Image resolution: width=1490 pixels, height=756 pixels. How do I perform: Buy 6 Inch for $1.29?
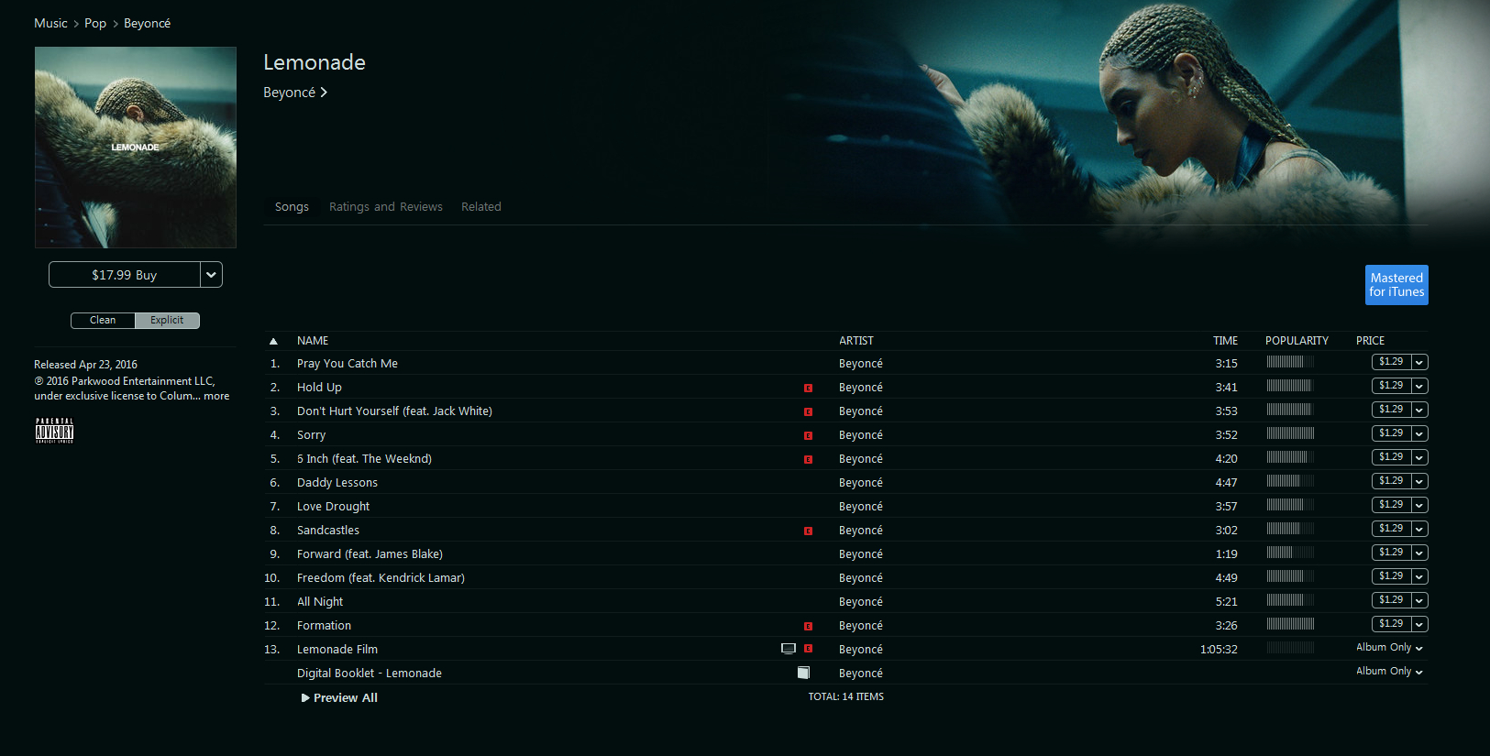pyautogui.click(x=1391, y=458)
